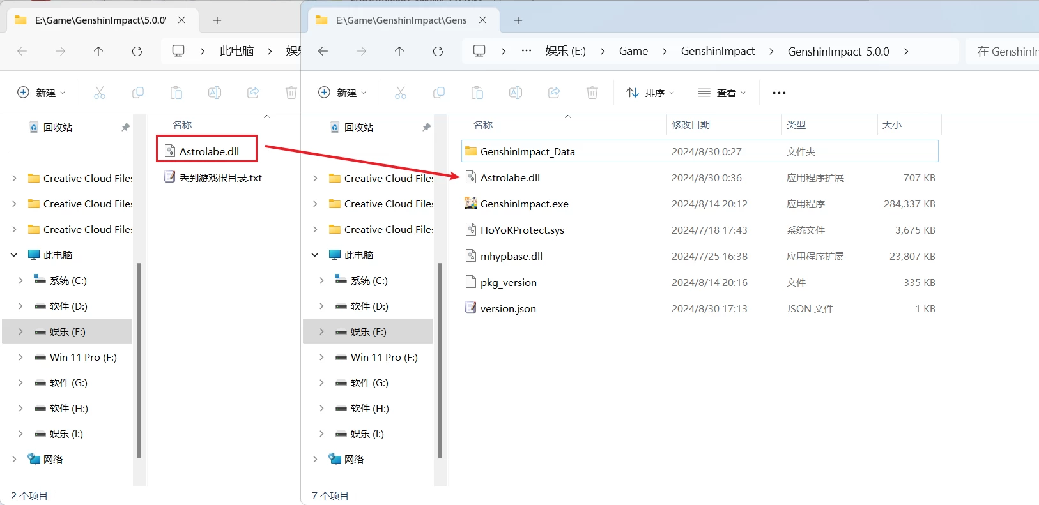Add a new tab in left window
Screen dimensions: 1039x505
(x=217, y=20)
